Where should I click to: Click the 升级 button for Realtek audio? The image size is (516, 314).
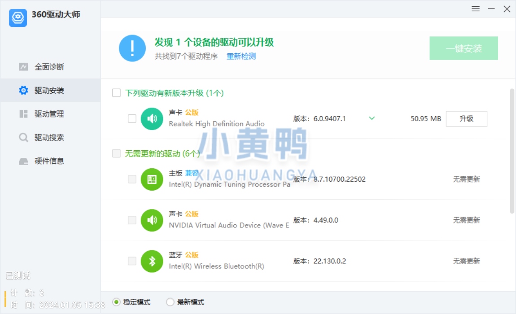click(x=466, y=119)
